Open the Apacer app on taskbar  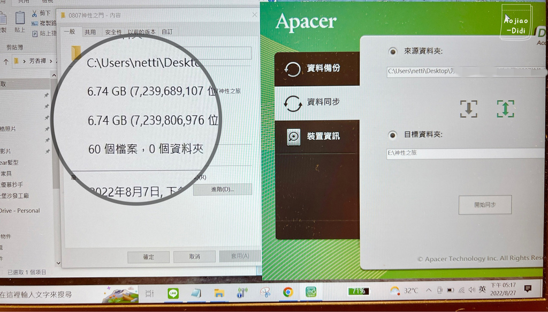tap(311, 291)
